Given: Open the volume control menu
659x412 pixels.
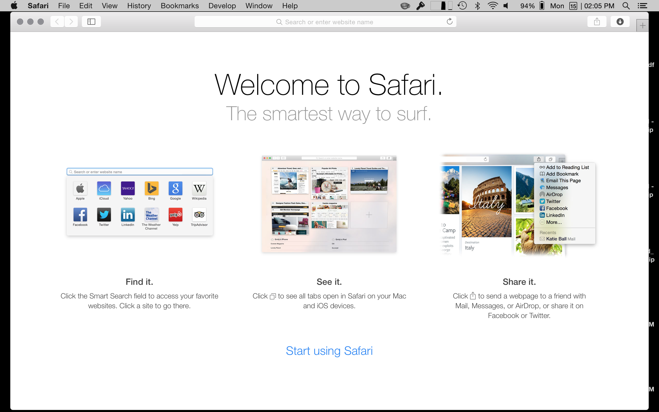Looking at the screenshot, I should pyautogui.click(x=506, y=6).
